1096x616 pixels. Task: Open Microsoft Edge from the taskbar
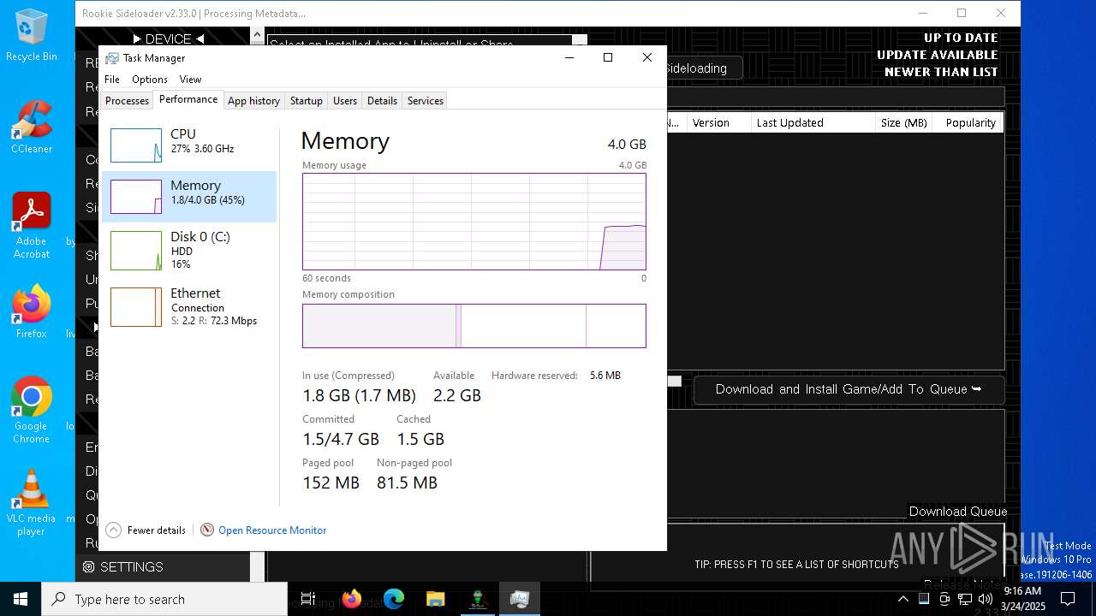pyautogui.click(x=394, y=599)
